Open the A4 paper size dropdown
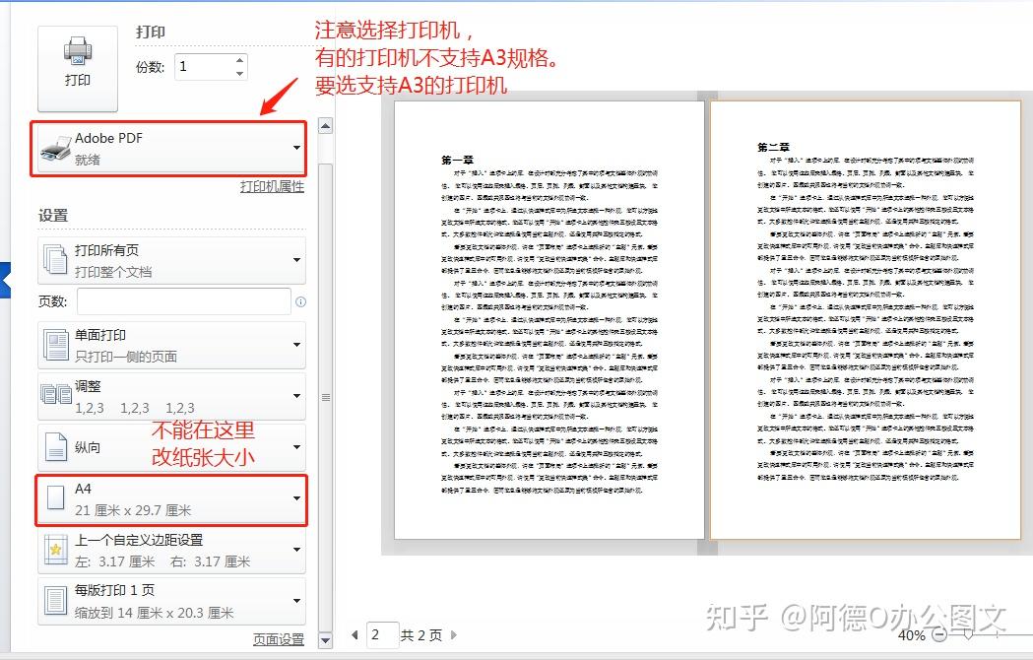This screenshot has width=1033, height=660. point(294,499)
